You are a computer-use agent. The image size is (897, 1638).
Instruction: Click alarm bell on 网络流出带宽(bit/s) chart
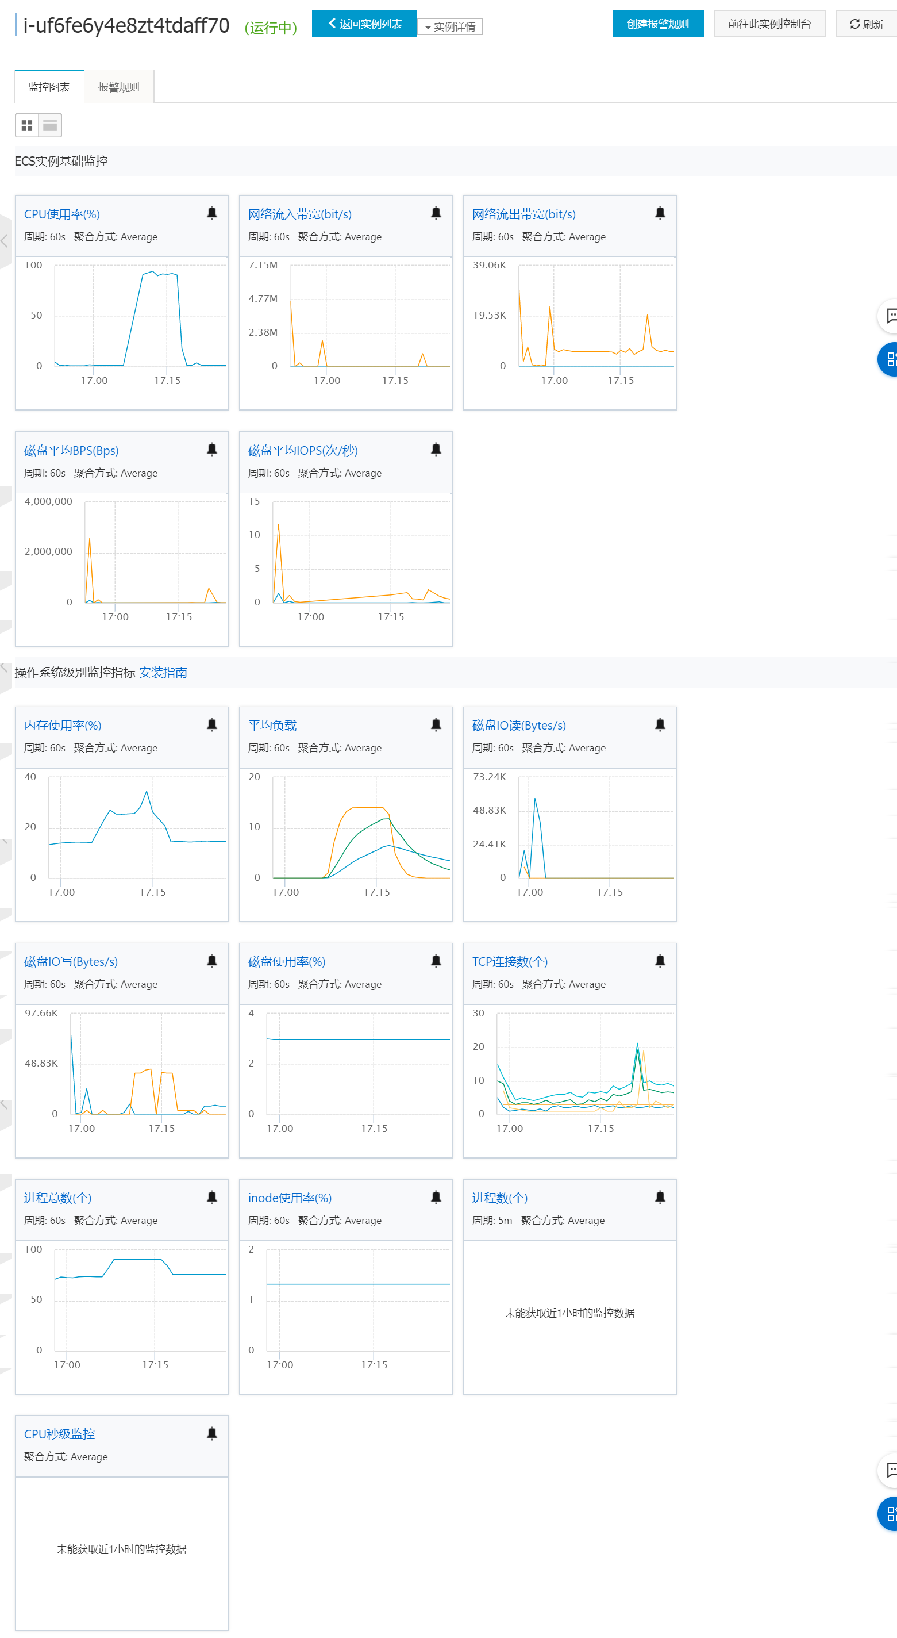660,213
